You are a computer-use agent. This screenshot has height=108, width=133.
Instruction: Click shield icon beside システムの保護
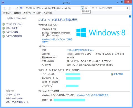[4, 32]
